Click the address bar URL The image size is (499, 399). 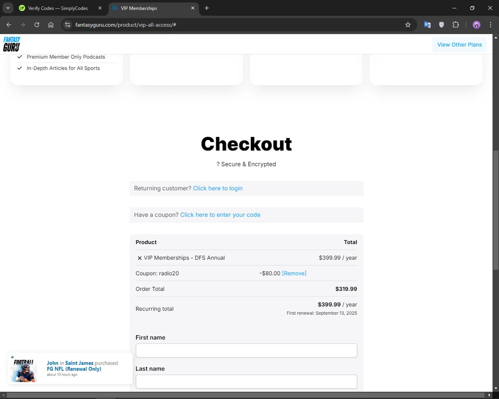[x=126, y=25]
